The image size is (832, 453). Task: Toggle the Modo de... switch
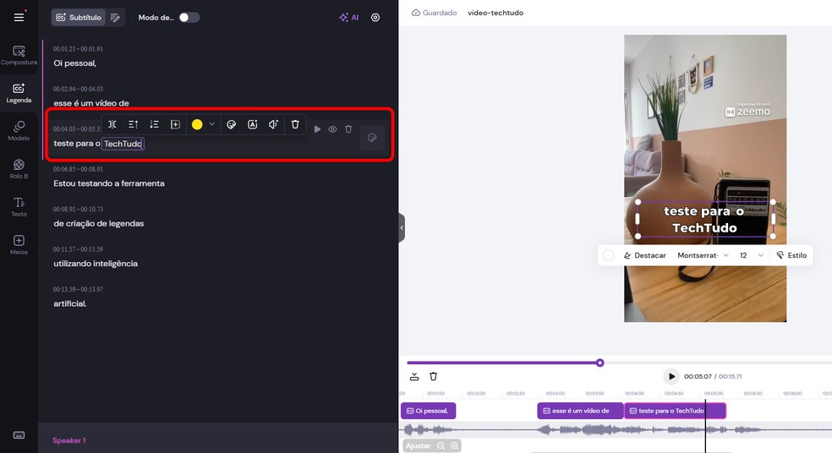pyautogui.click(x=189, y=18)
